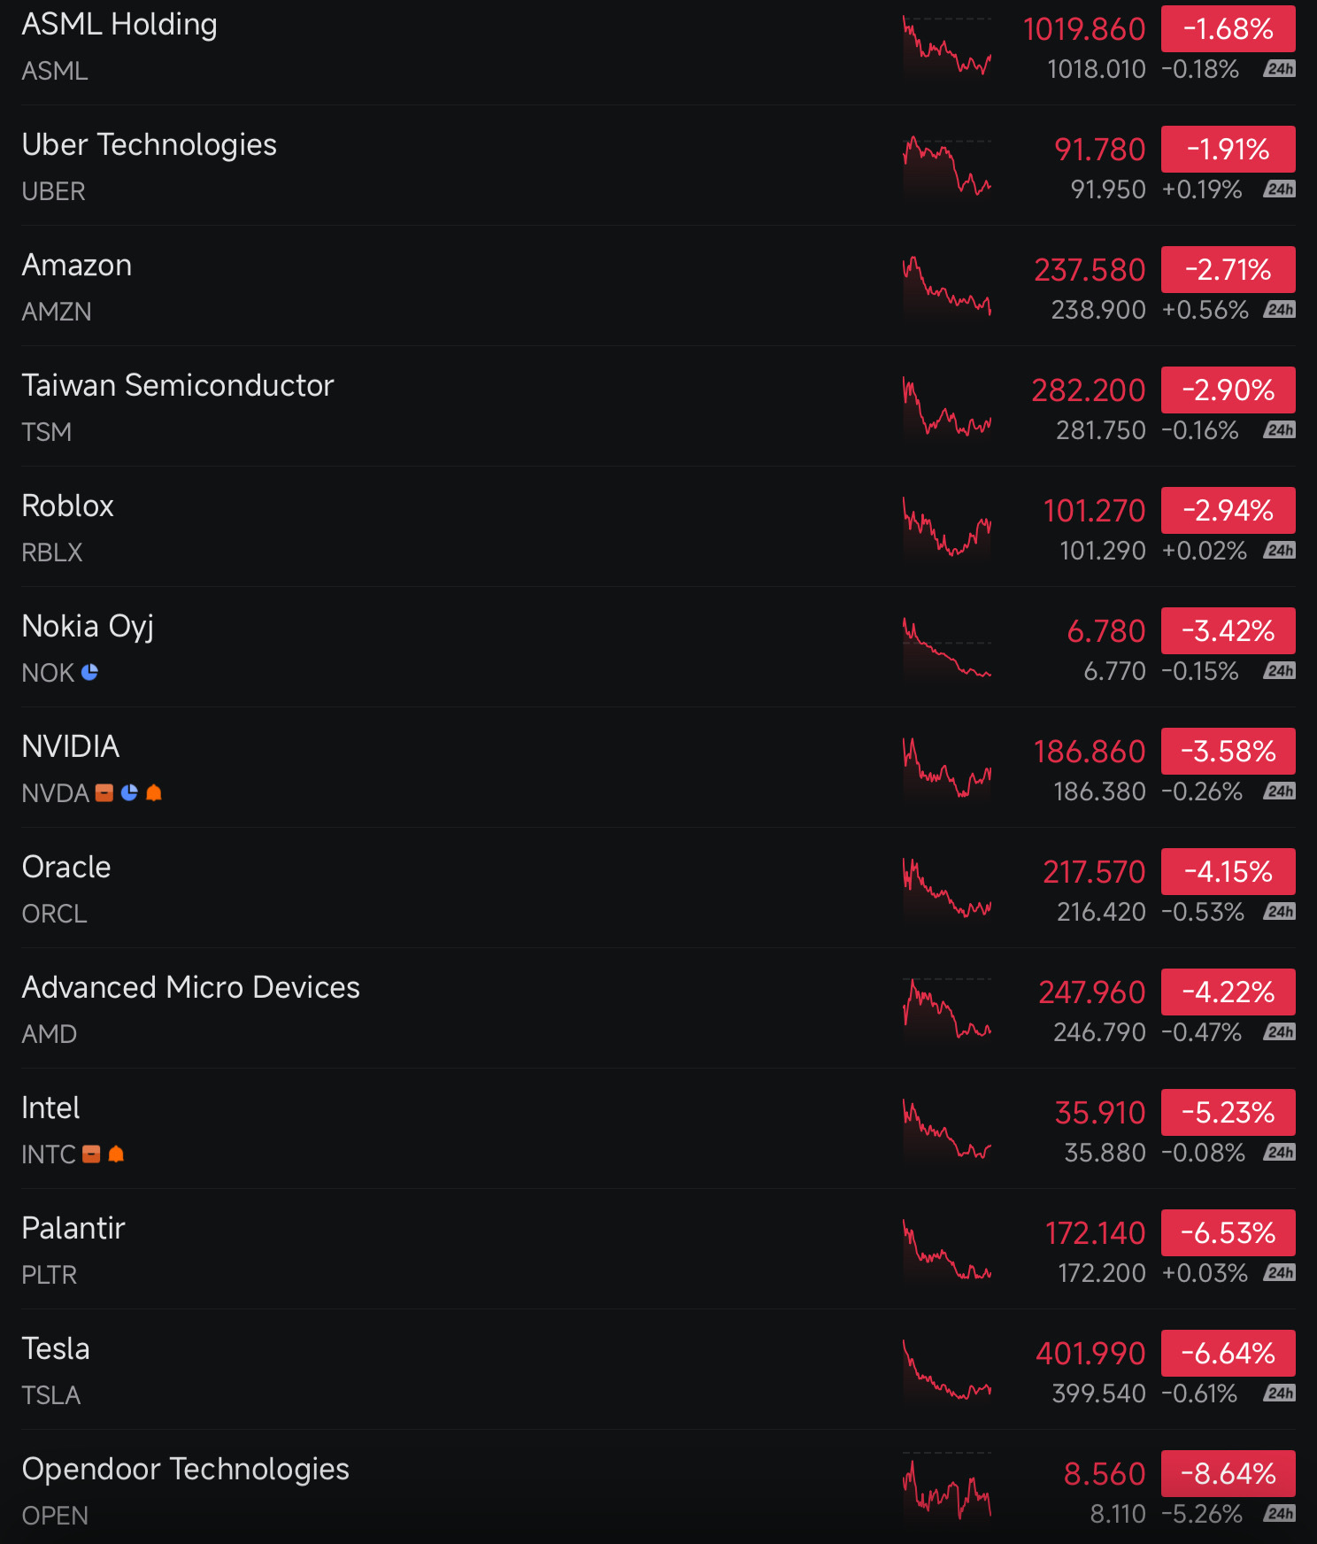
Task: Click the blue pie chart icon beside NVDA
Action: [129, 792]
